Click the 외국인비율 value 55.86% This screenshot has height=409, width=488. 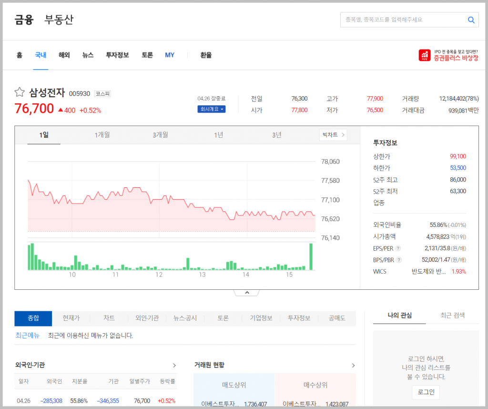[x=438, y=225]
